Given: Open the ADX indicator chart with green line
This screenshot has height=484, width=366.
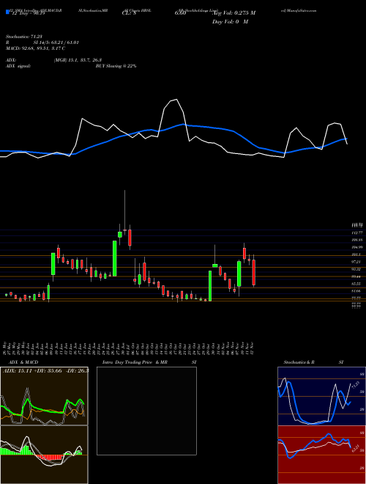Looking at the screenshot, I should 44,396.
